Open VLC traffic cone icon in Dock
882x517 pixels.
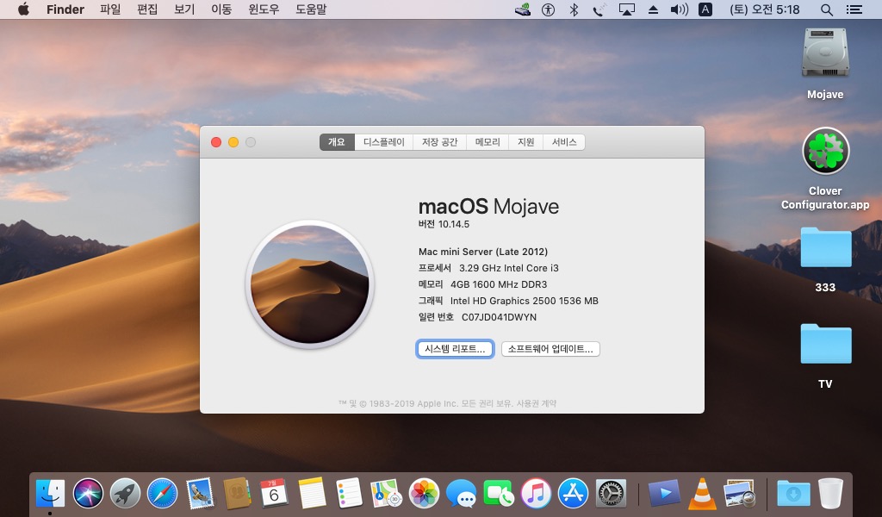[702, 494]
